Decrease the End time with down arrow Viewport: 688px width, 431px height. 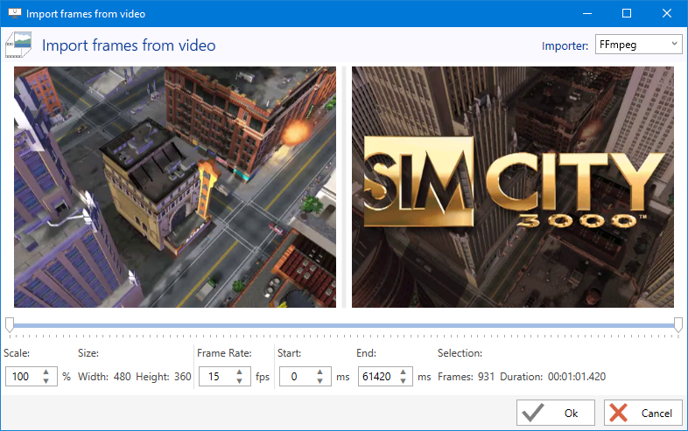[x=403, y=380]
